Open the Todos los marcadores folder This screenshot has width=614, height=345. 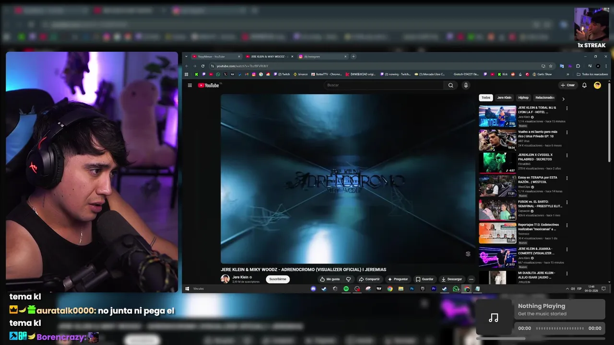592,74
